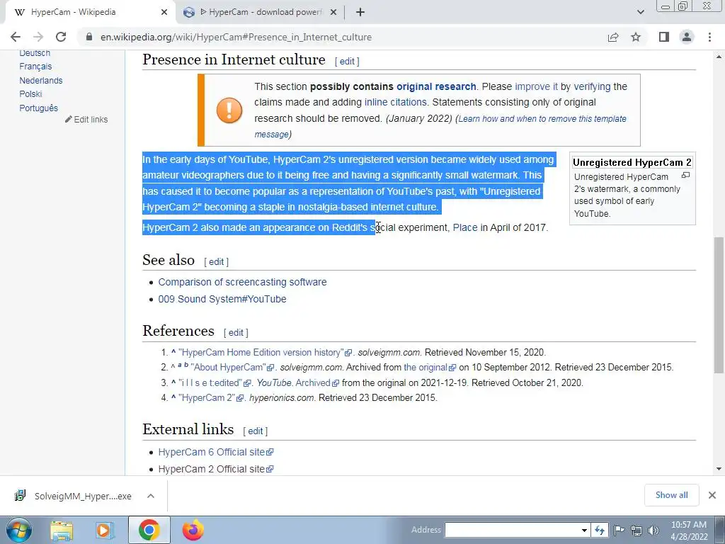The image size is (725, 544).
Task: Select Português language link
Action: [x=38, y=108]
